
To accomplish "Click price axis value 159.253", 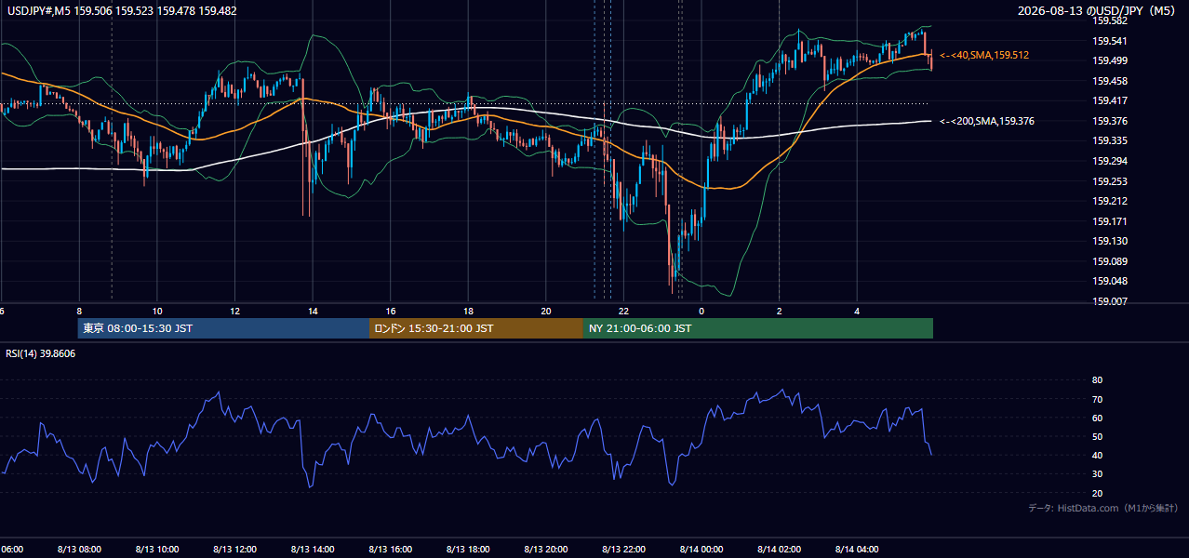I will [1109, 181].
